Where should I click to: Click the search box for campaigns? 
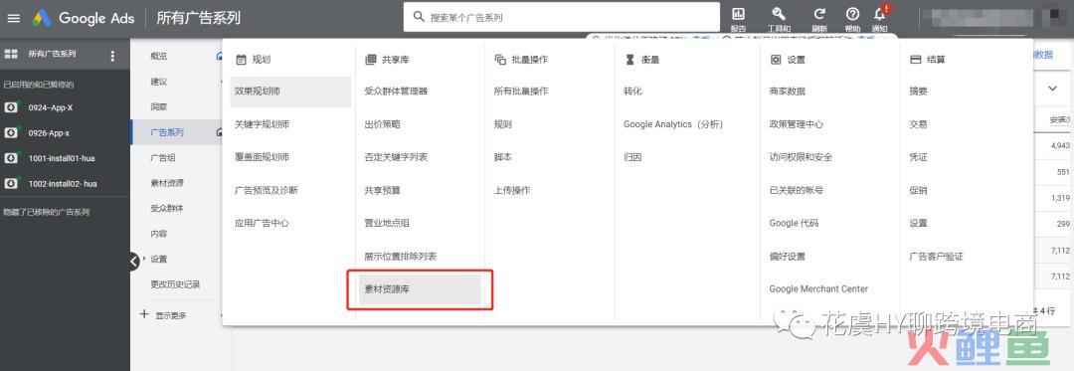coord(562,17)
